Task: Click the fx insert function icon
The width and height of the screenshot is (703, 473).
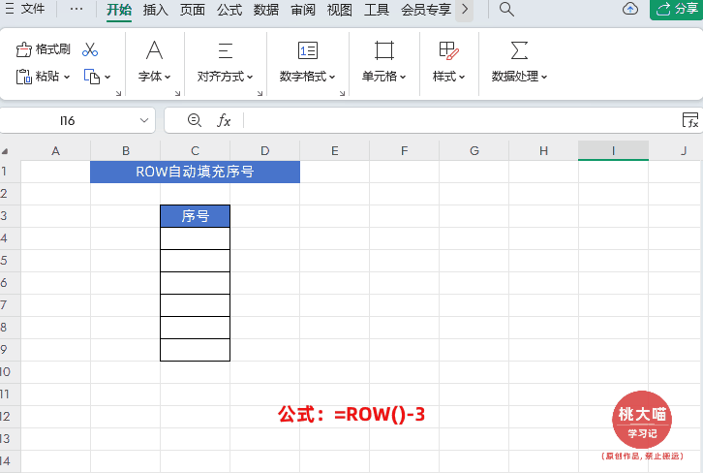Action: (x=224, y=121)
